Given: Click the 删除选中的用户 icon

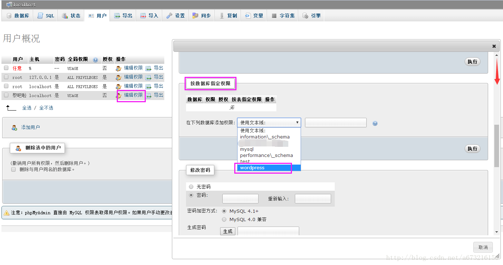Looking at the screenshot, I should (x=18, y=148).
